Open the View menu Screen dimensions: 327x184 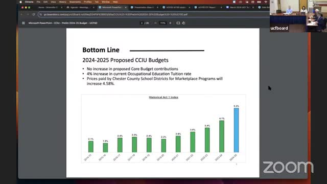(x=53, y=2)
